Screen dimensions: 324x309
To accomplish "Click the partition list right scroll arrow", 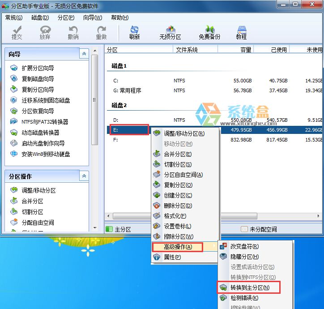I will click(x=319, y=216).
